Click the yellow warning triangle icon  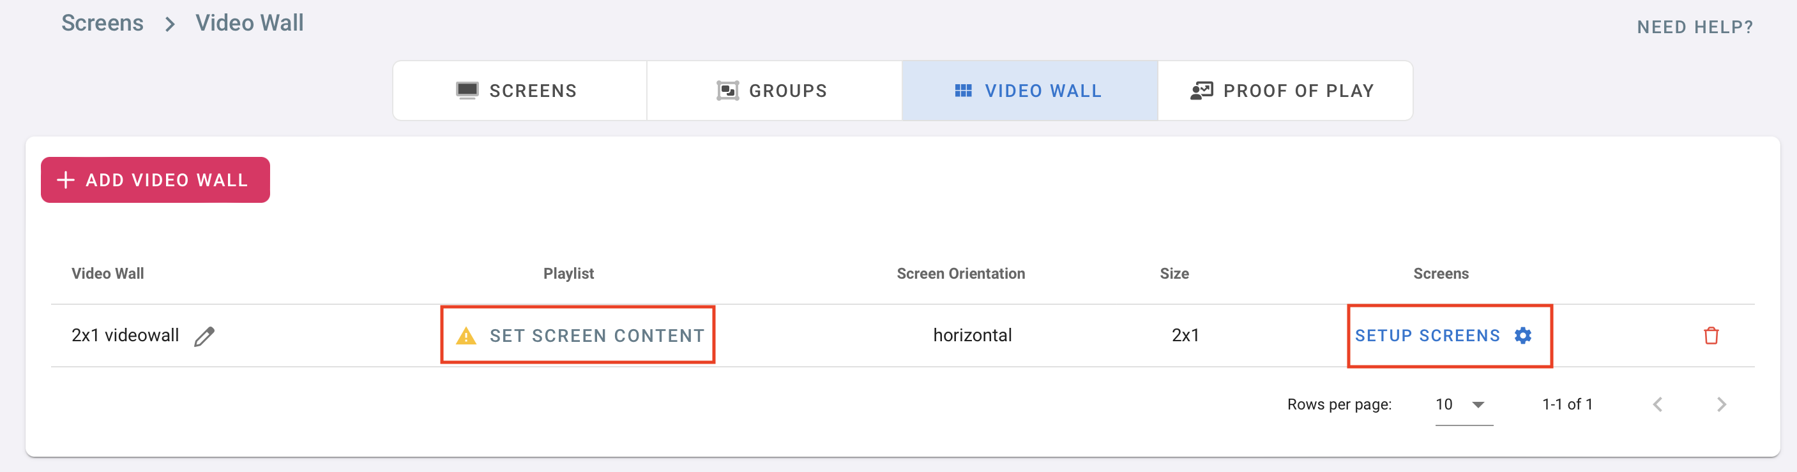(466, 336)
